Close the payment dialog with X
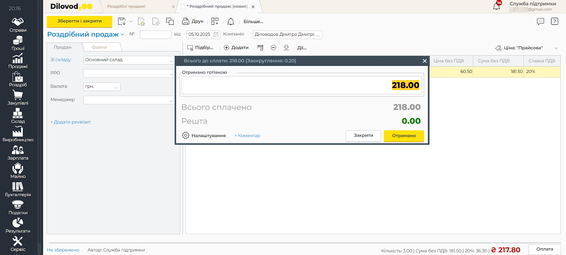The width and height of the screenshot is (566, 255). (x=424, y=61)
